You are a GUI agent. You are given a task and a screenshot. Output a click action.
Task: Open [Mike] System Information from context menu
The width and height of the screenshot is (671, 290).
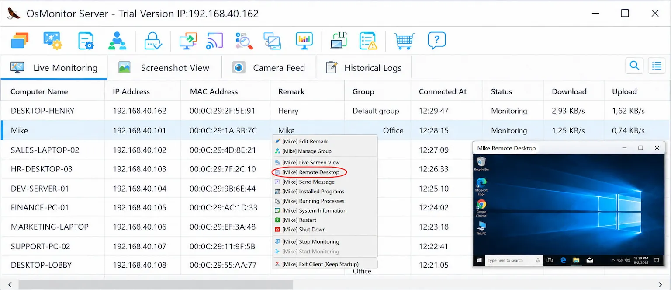324,210
